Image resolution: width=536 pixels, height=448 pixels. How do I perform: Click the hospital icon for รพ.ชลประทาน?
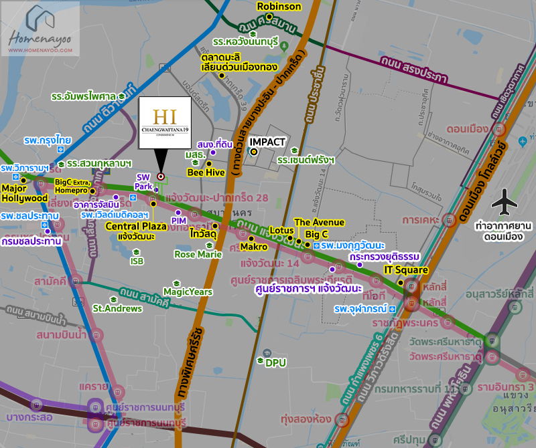(x=45, y=225)
